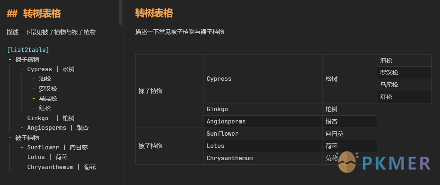Image resolution: width=440 pixels, height=185 pixels.
Task: Click the 马尾松 cell in preview table
Action: coord(404,85)
